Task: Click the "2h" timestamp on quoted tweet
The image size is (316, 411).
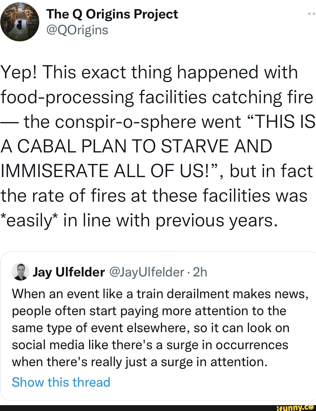Action: pos(200,272)
